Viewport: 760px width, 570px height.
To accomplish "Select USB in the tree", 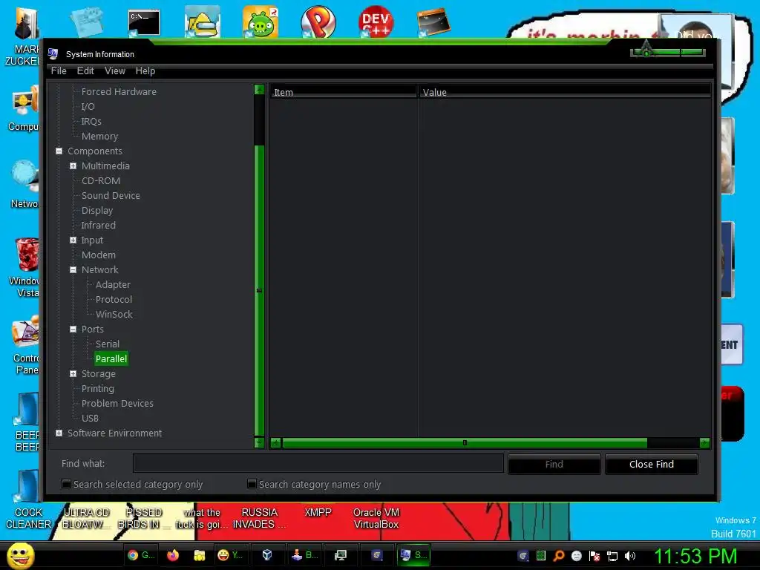I will [90, 419].
